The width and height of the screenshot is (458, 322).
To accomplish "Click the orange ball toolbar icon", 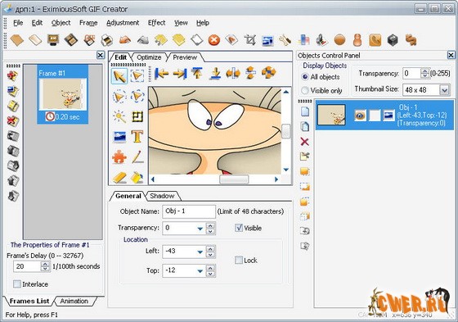I will (x=339, y=40).
